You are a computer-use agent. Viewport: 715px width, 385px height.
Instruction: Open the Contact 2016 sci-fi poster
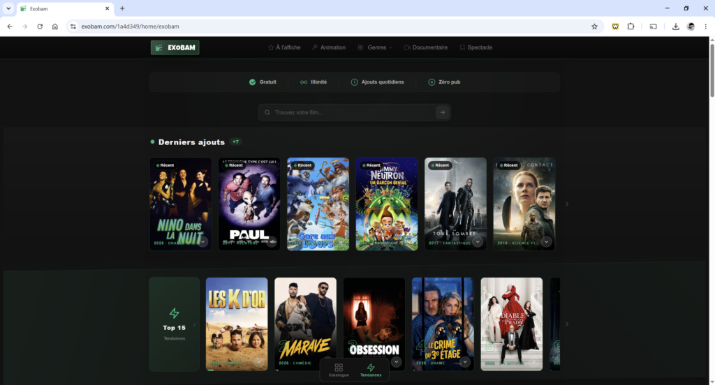point(524,204)
